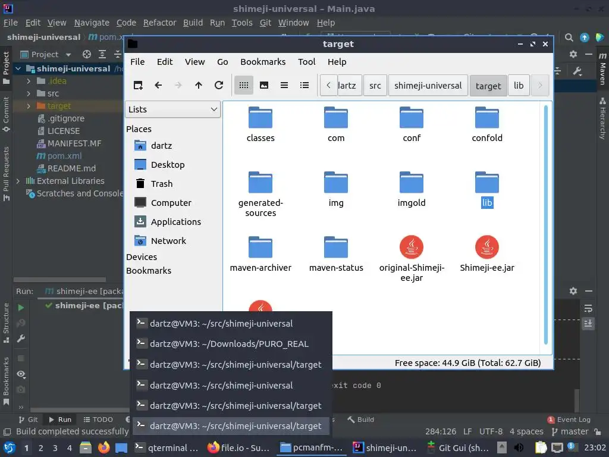609x457 pixels.
Task: Click the master git branch widget
Action: pos(570,432)
